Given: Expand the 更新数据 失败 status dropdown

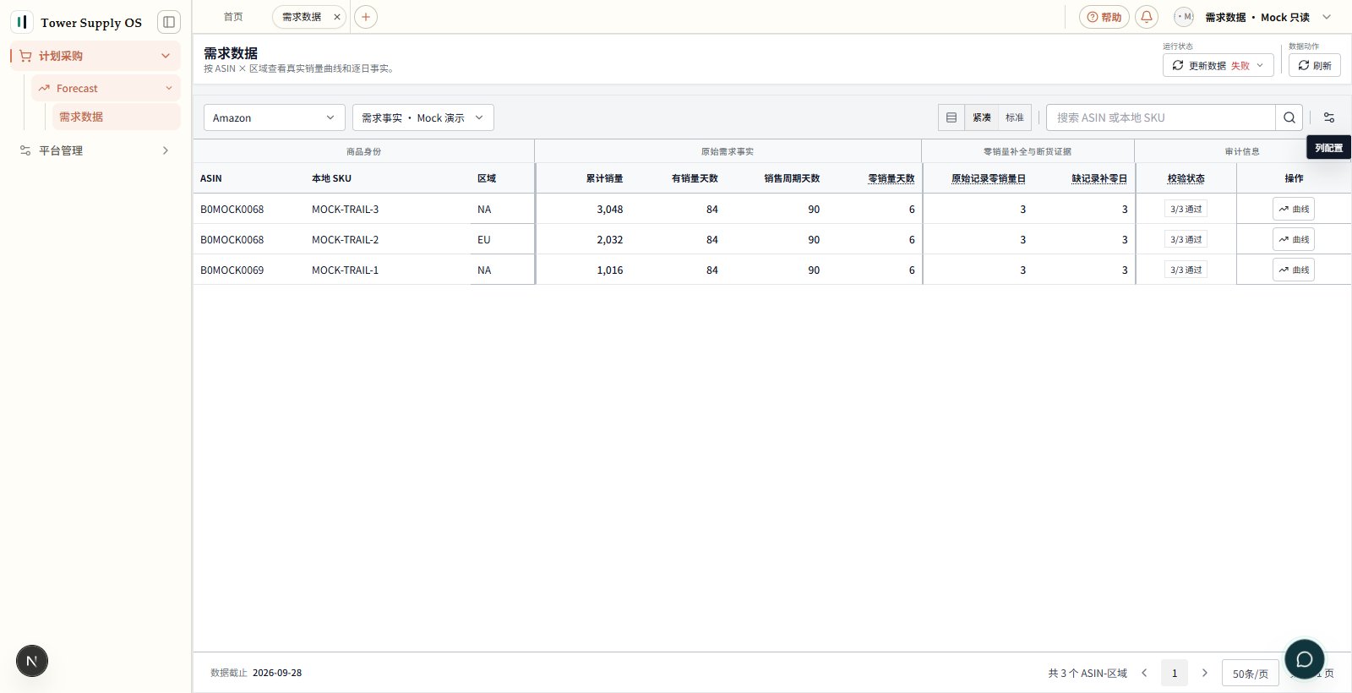Looking at the screenshot, I should point(1218,65).
